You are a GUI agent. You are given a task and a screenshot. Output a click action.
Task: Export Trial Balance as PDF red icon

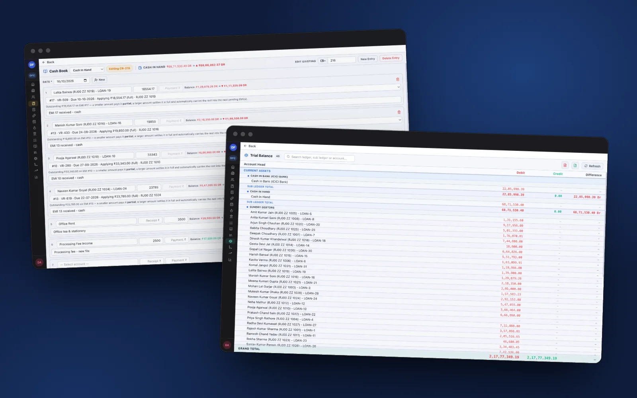[565, 165]
